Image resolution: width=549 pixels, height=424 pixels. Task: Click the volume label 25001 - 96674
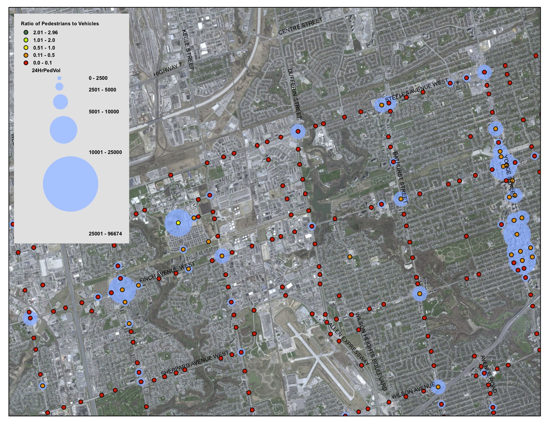pos(105,234)
